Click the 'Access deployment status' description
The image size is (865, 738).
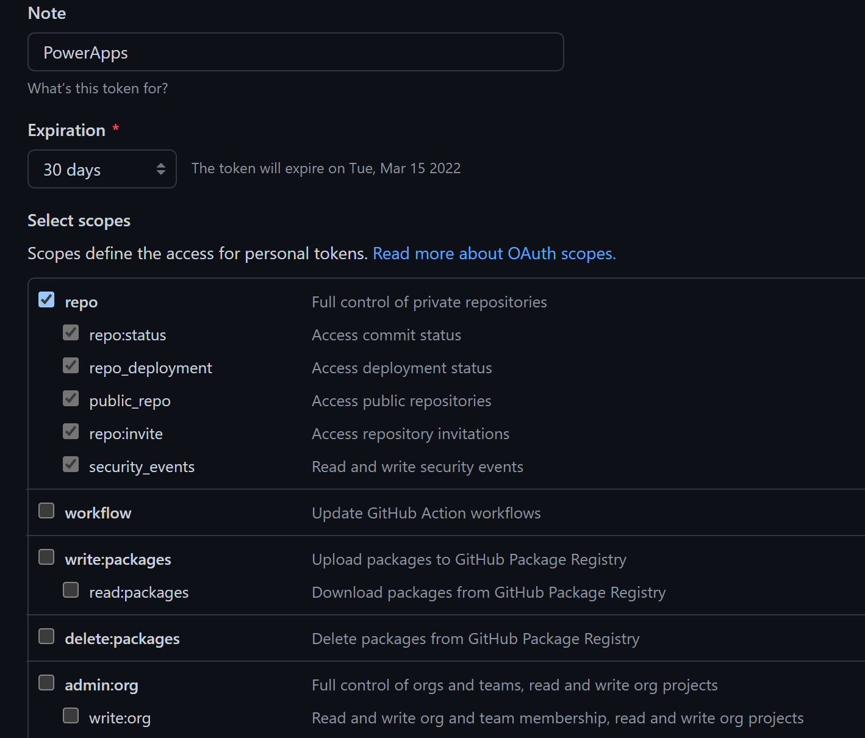tap(402, 368)
